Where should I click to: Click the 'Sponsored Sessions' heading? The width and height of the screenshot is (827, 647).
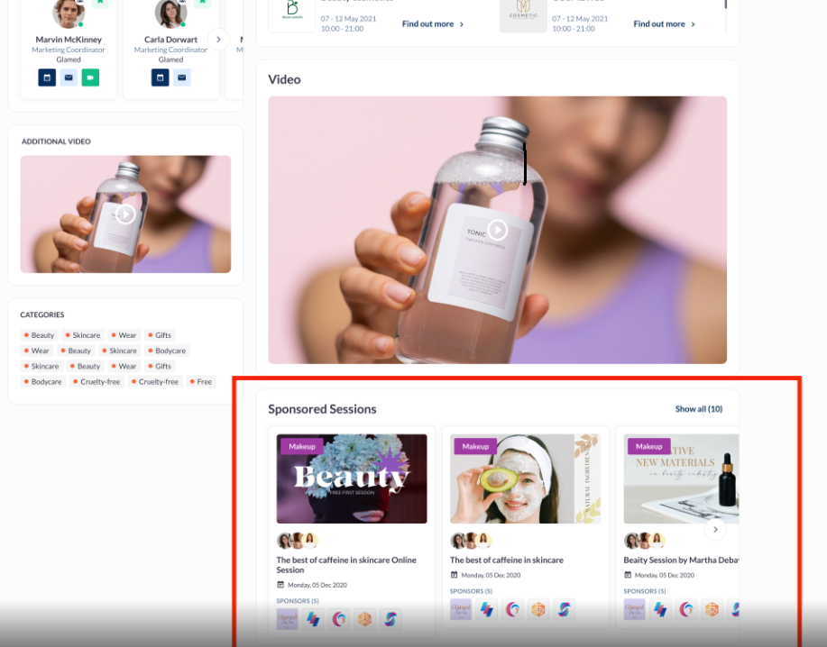click(x=322, y=409)
